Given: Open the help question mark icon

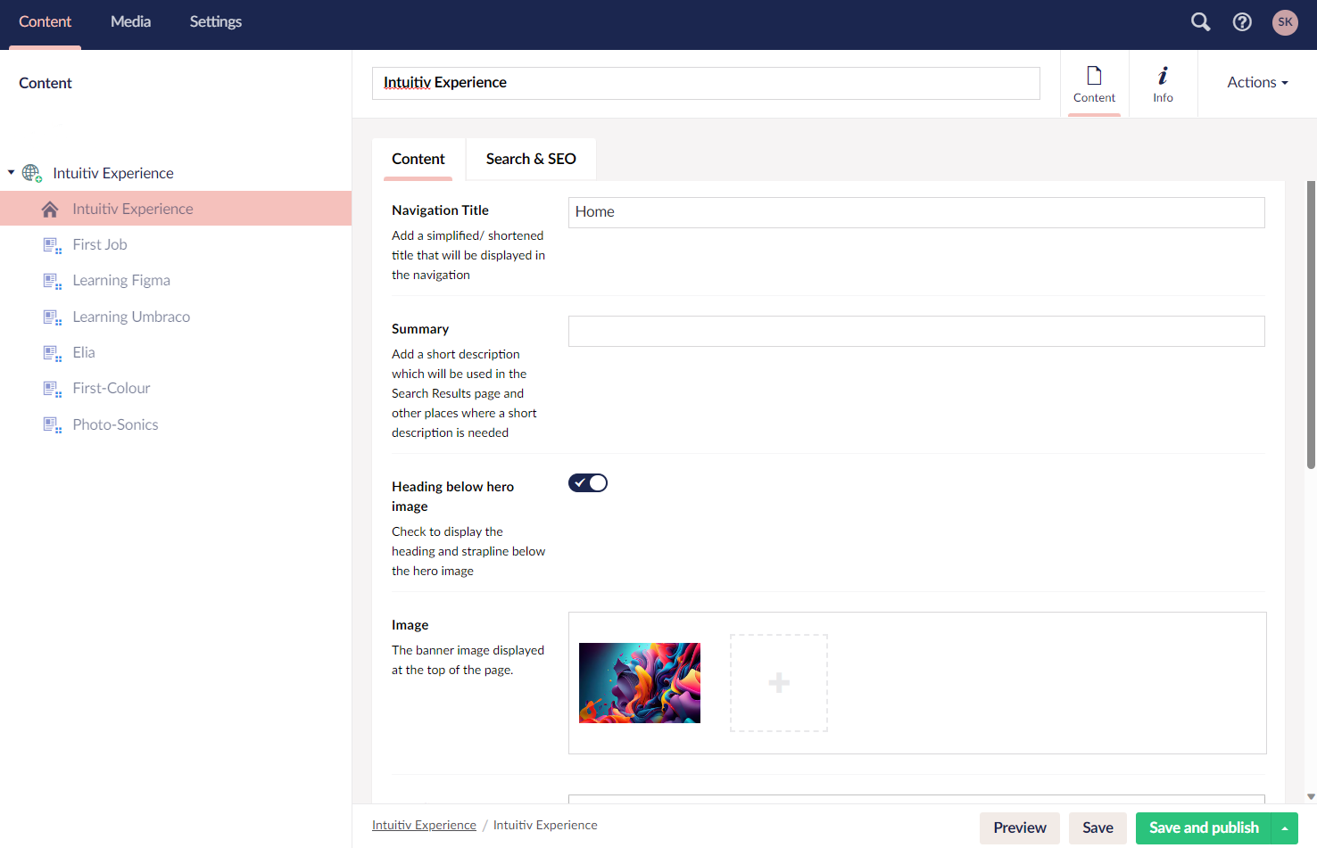Looking at the screenshot, I should point(1242,21).
